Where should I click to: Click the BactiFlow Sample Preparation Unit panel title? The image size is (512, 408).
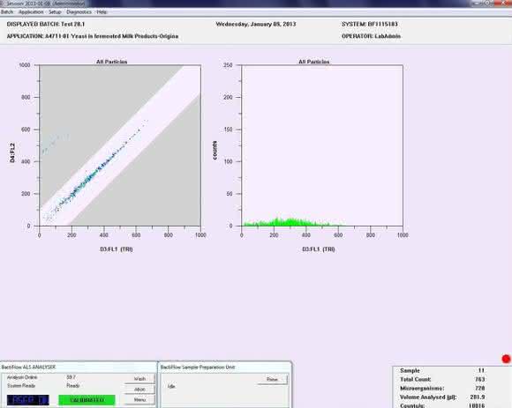[x=198, y=367]
